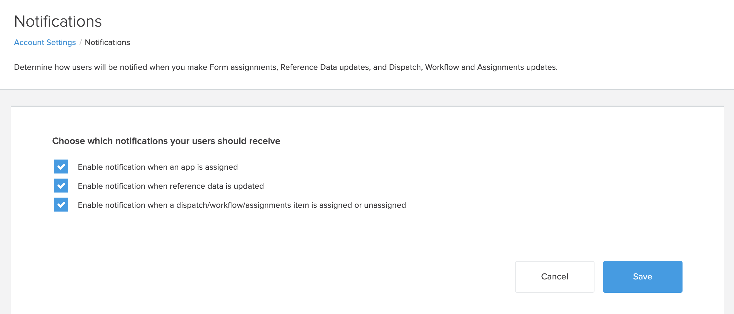Disable dispatch/workflow/assignments item notification checkbox
Viewport: 734px width, 314px height.
pyautogui.click(x=61, y=205)
